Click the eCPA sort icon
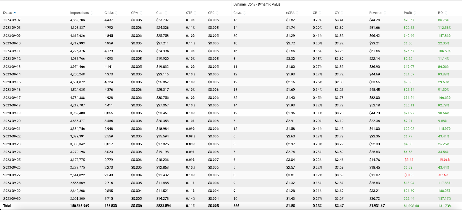This screenshot has width=462, height=210. point(297,13)
